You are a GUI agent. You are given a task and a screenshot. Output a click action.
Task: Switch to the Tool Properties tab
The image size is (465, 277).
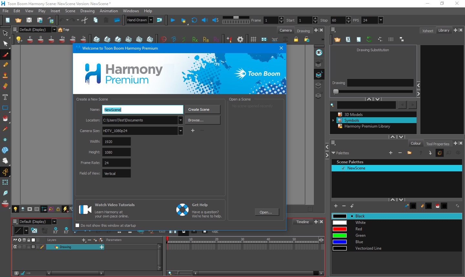pos(438,144)
